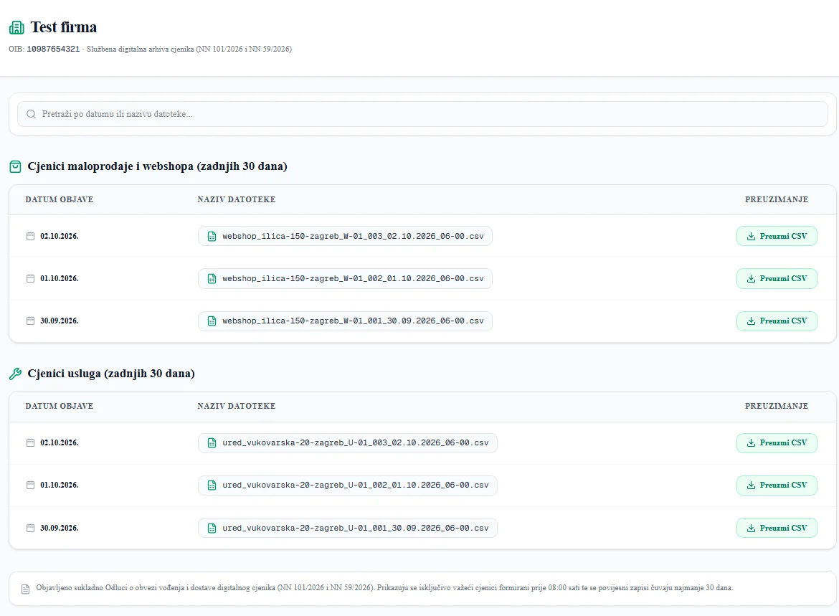The image size is (839, 616).
Task: Download CSV for ured U-01_002 file
Action: click(x=777, y=485)
